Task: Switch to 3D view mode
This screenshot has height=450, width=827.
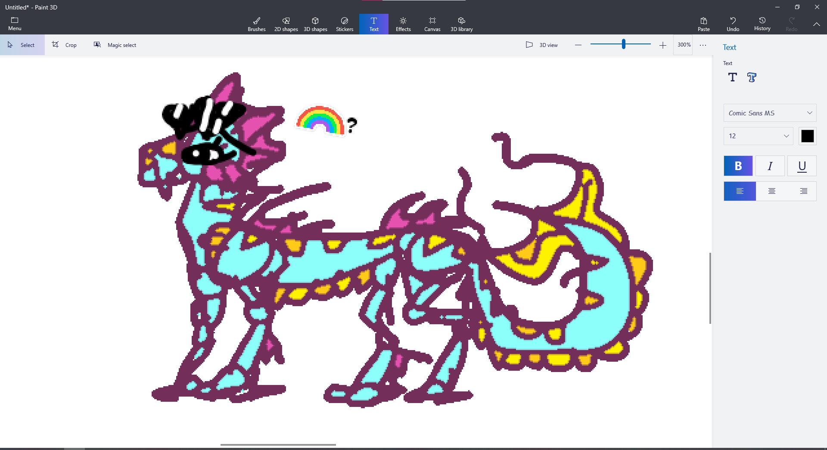Action: tap(542, 45)
